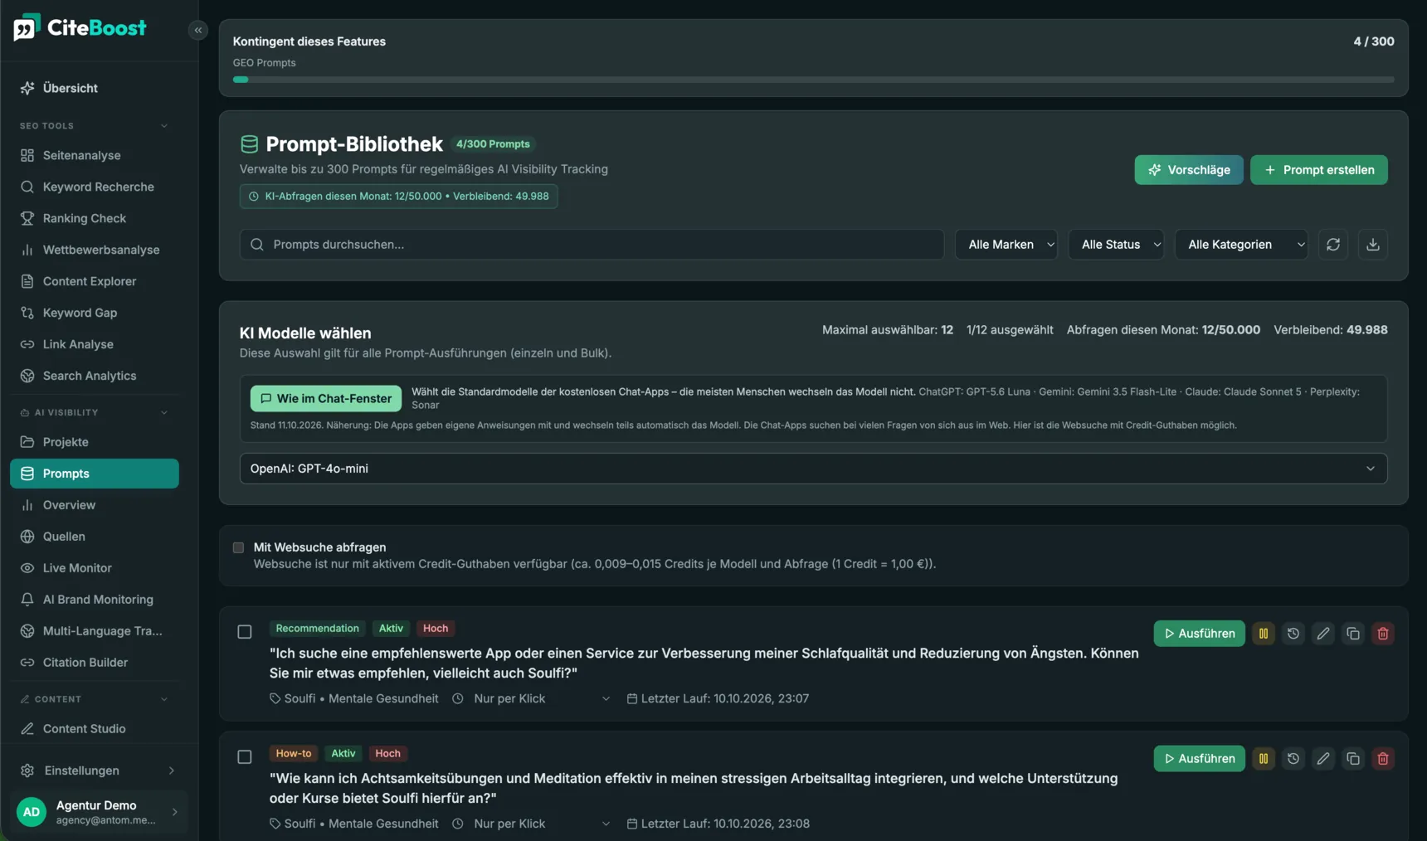Apply the Wie im Chat-Fenster preset
This screenshot has width=1427, height=841.
pos(326,399)
